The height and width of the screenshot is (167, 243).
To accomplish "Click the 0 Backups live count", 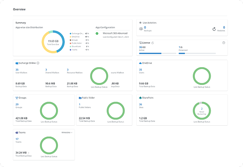I will pos(145,27).
